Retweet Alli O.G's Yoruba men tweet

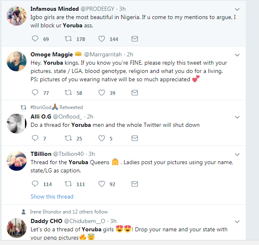(x=68, y=138)
